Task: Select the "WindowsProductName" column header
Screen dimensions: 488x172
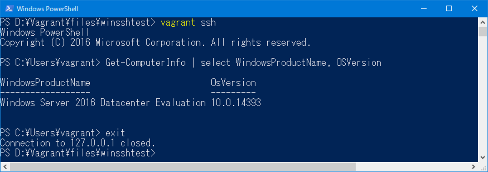Action: (x=45, y=83)
